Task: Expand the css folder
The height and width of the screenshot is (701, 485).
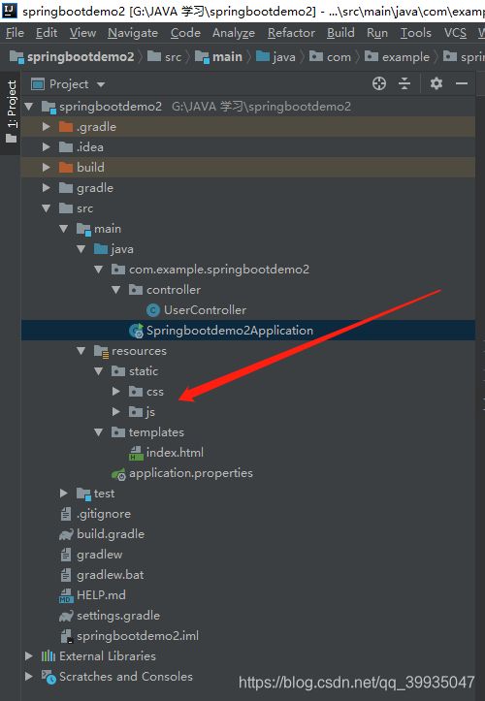Action: [116, 392]
